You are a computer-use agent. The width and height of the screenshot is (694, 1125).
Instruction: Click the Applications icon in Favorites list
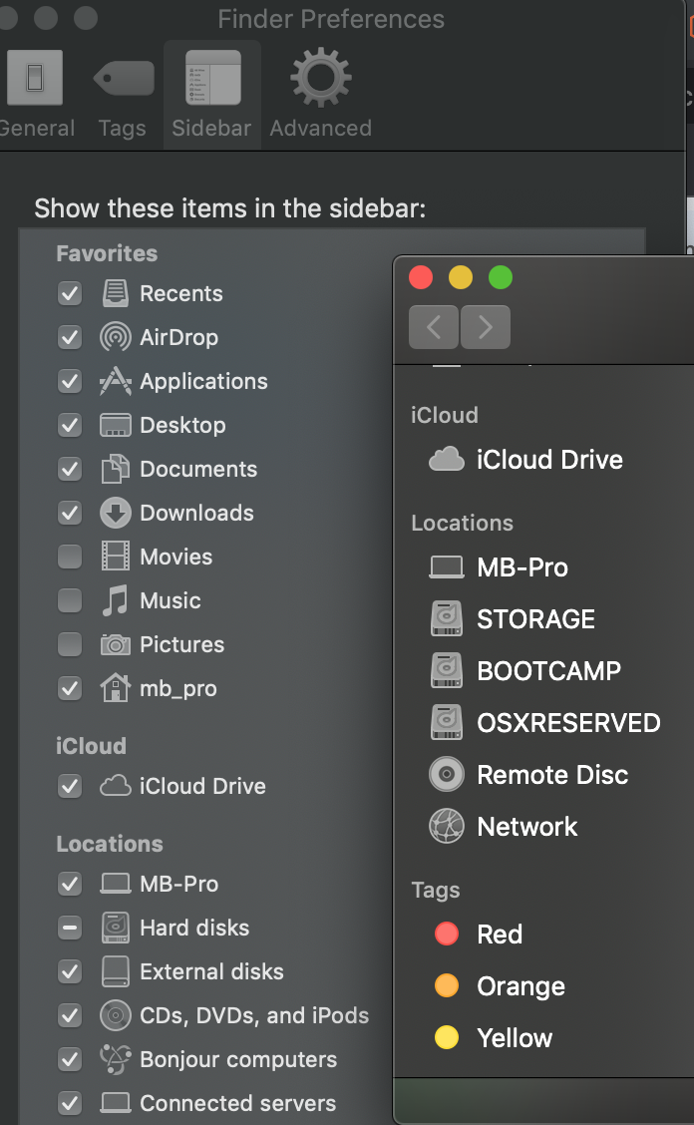coord(116,381)
